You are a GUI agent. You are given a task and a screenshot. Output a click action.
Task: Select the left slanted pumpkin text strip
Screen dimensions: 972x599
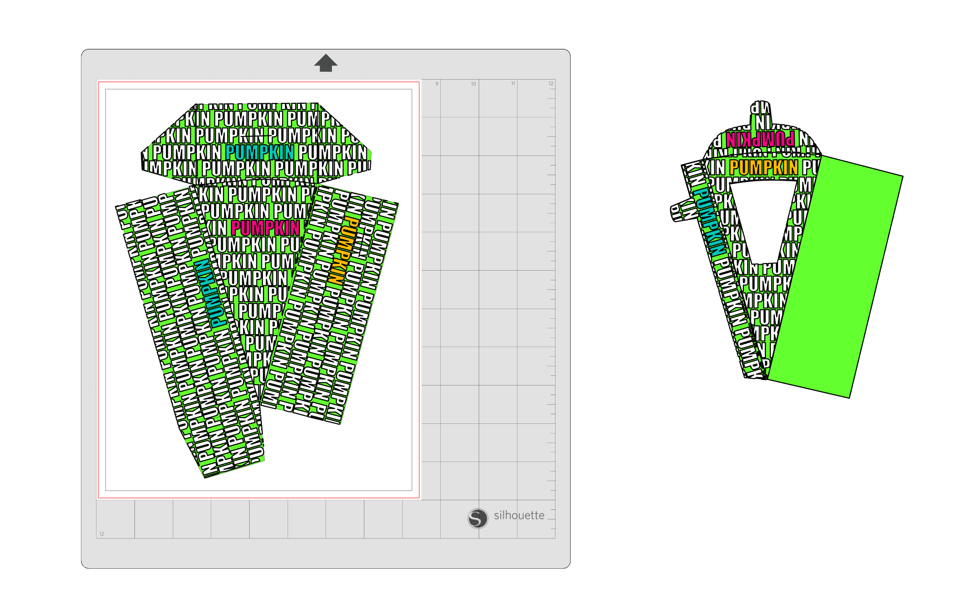[190, 332]
